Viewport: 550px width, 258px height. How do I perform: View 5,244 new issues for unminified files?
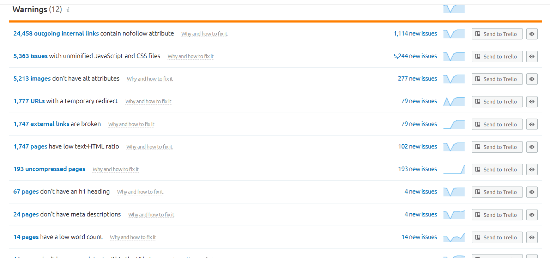coord(415,56)
